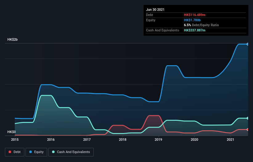Click the 2020 x-axis label

194,140
